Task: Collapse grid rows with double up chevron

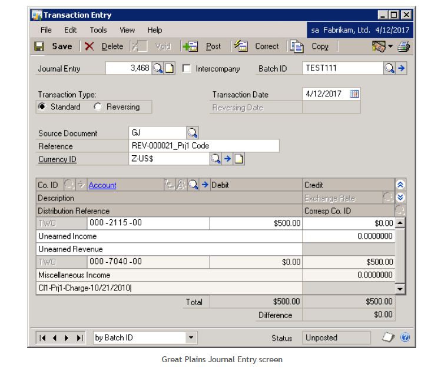Action: [400, 185]
